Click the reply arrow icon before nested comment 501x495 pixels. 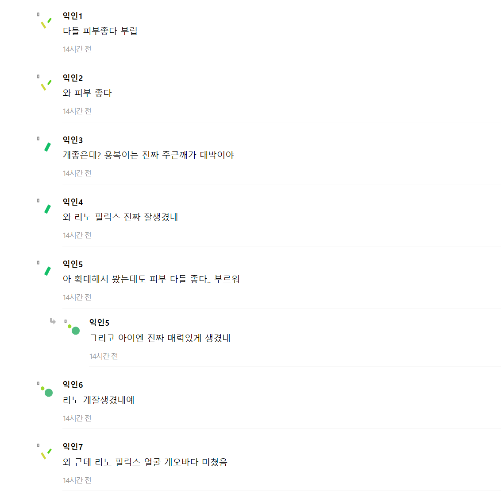(x=53, y=321)
